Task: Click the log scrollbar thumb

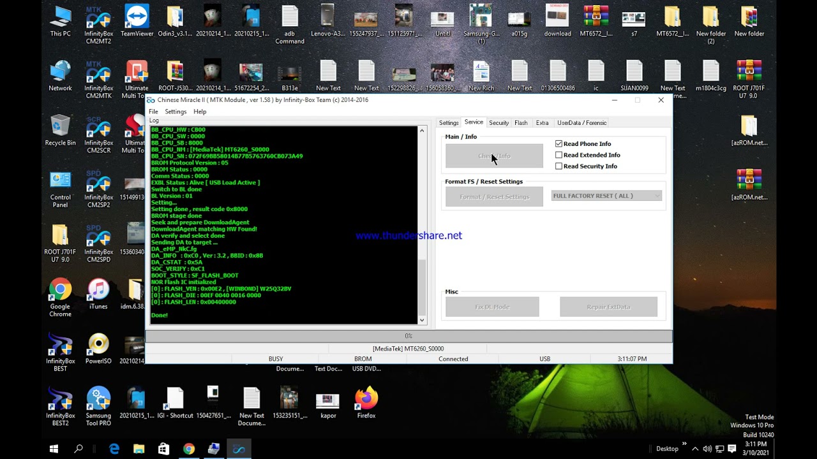Action: click(x=422, y=287)
